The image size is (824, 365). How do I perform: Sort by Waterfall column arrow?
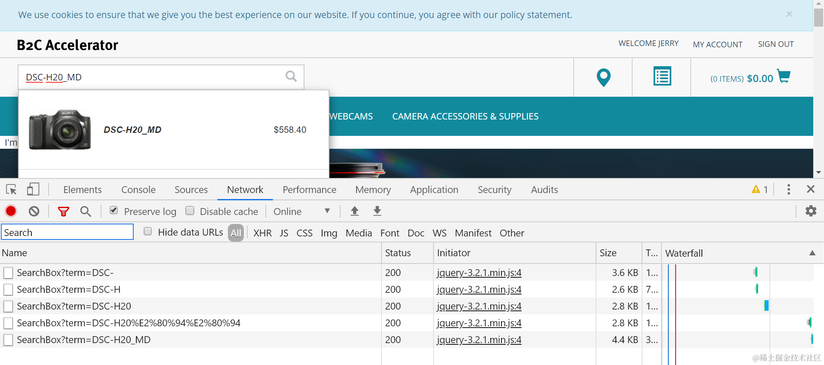pyautogui.click(x=812, y=253)
